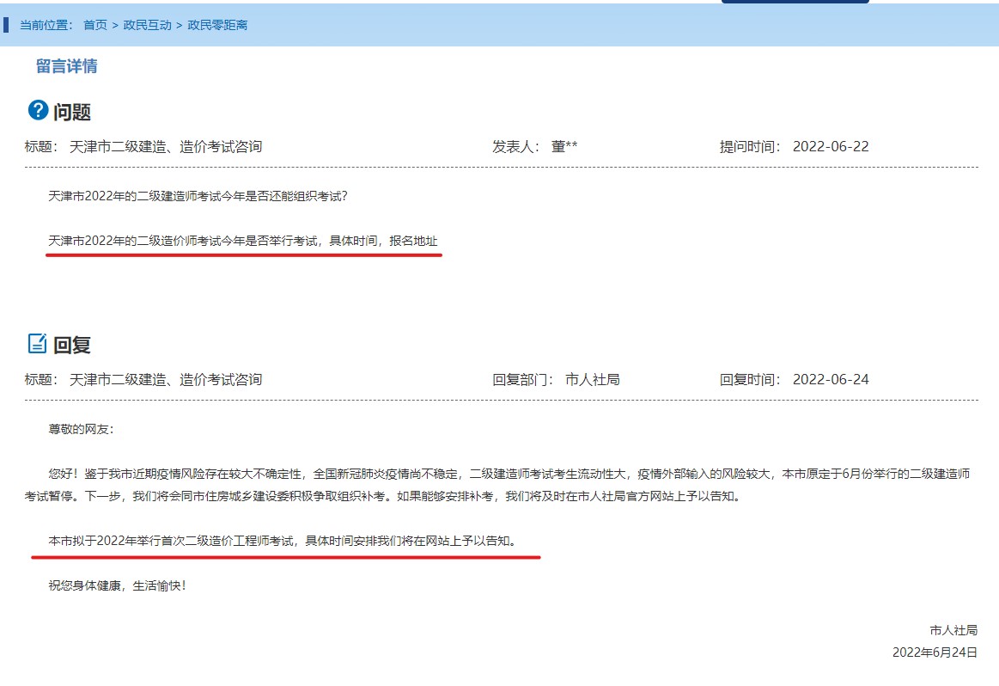Screen dimensions: 999x686
Task: Click the 当前位置 breadcrumb label
Action: click(x=45, y=27)
